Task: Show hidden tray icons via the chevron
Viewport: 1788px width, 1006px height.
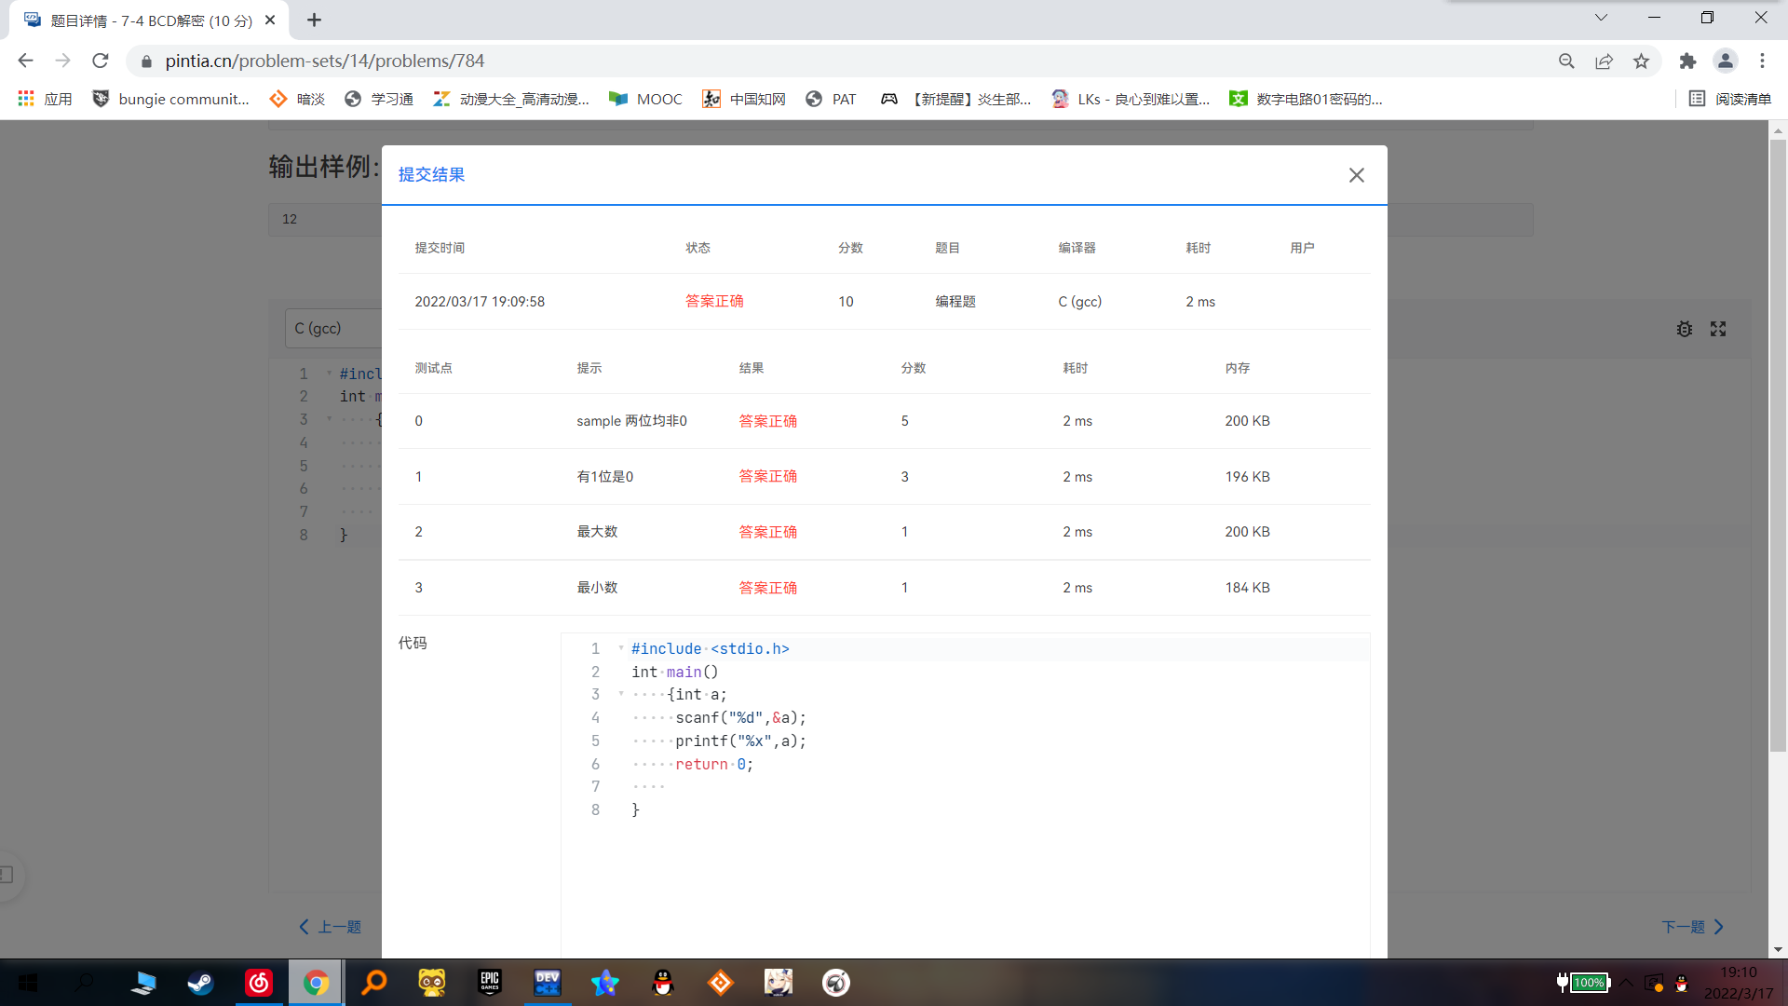Action: 1625,983
